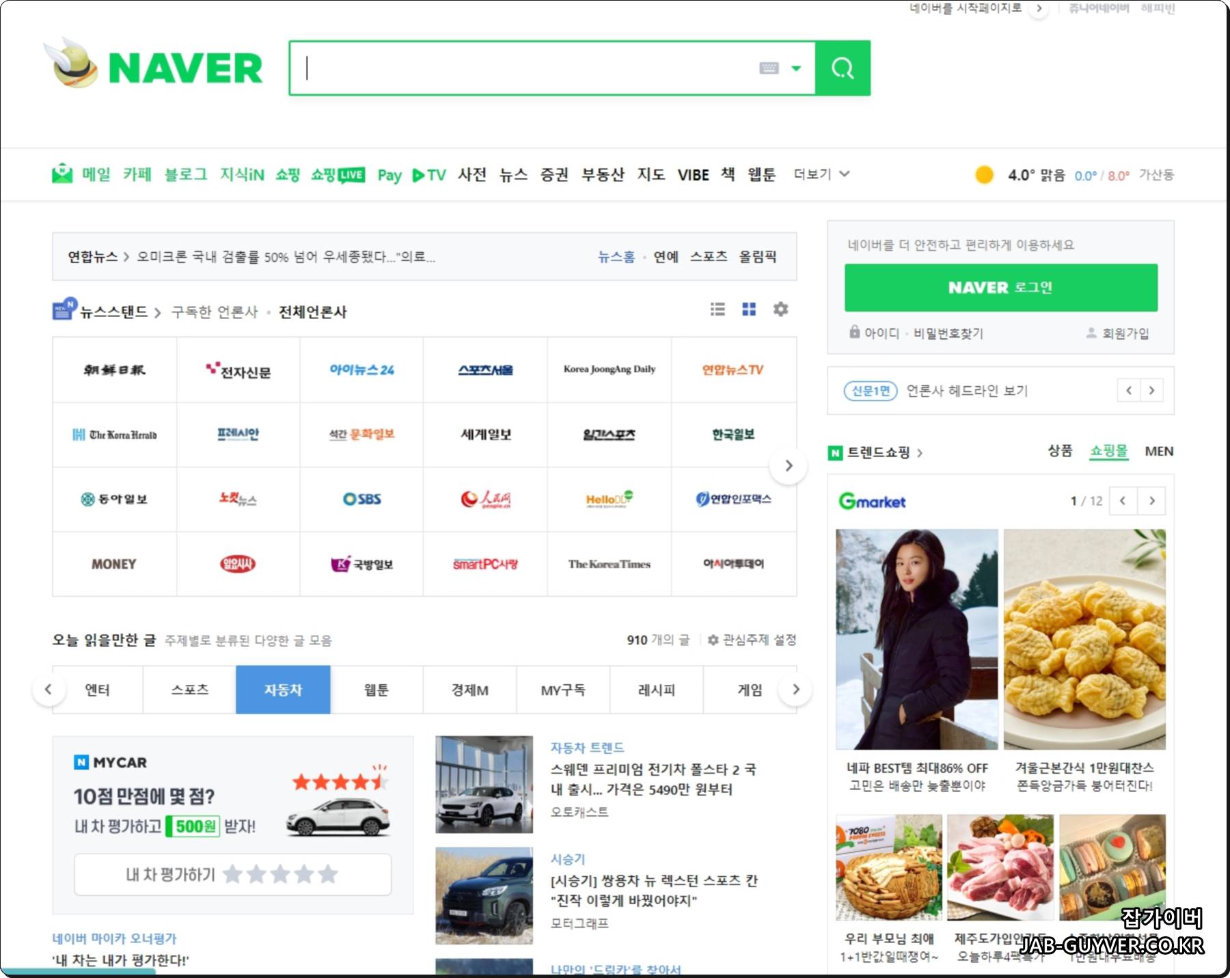
Task: Open the 올림픽 news link
Action: click(x=757, y=257)
